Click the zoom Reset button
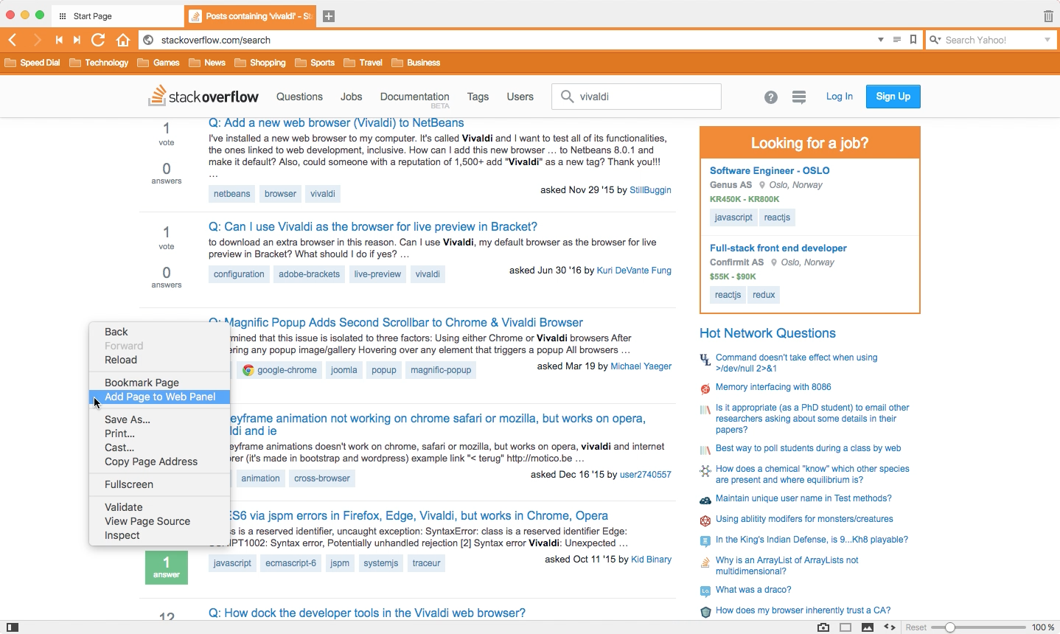Viewport: 1060px width, 634px height. (x=916, y=627)
